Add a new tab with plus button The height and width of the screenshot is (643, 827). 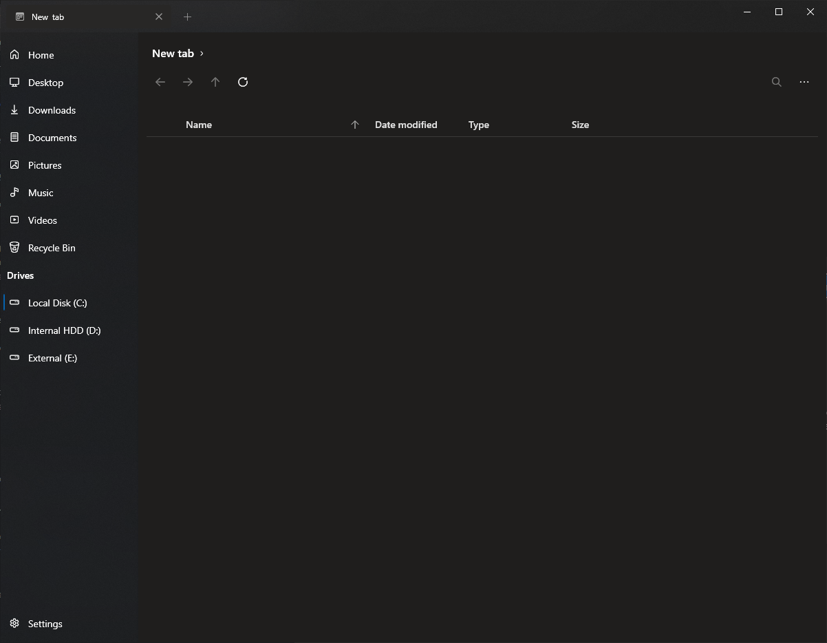pyautogui.click(x=187, y=17)
